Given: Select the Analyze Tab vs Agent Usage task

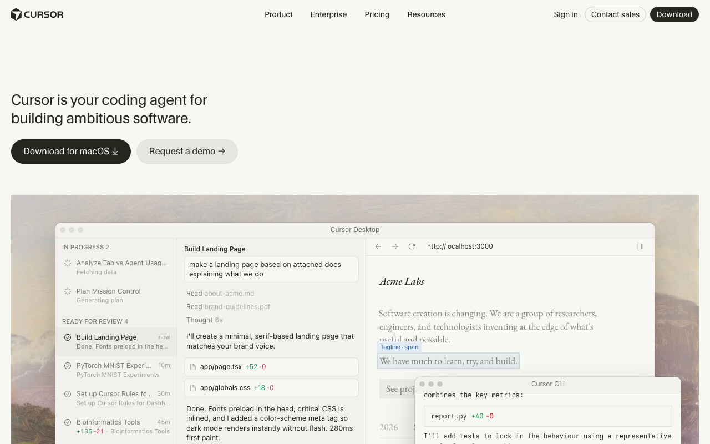Looking at the screenshot, I should tap(116, 268).
